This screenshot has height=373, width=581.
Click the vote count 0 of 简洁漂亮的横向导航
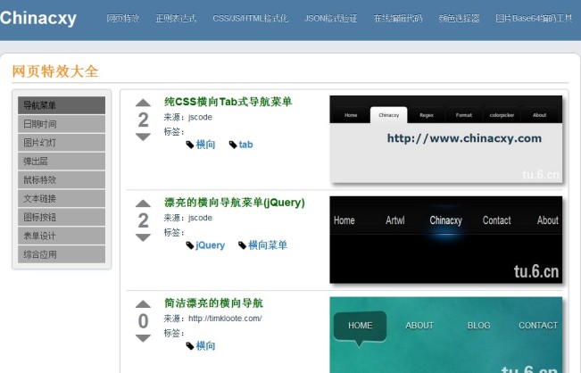[x=143, y=321]
